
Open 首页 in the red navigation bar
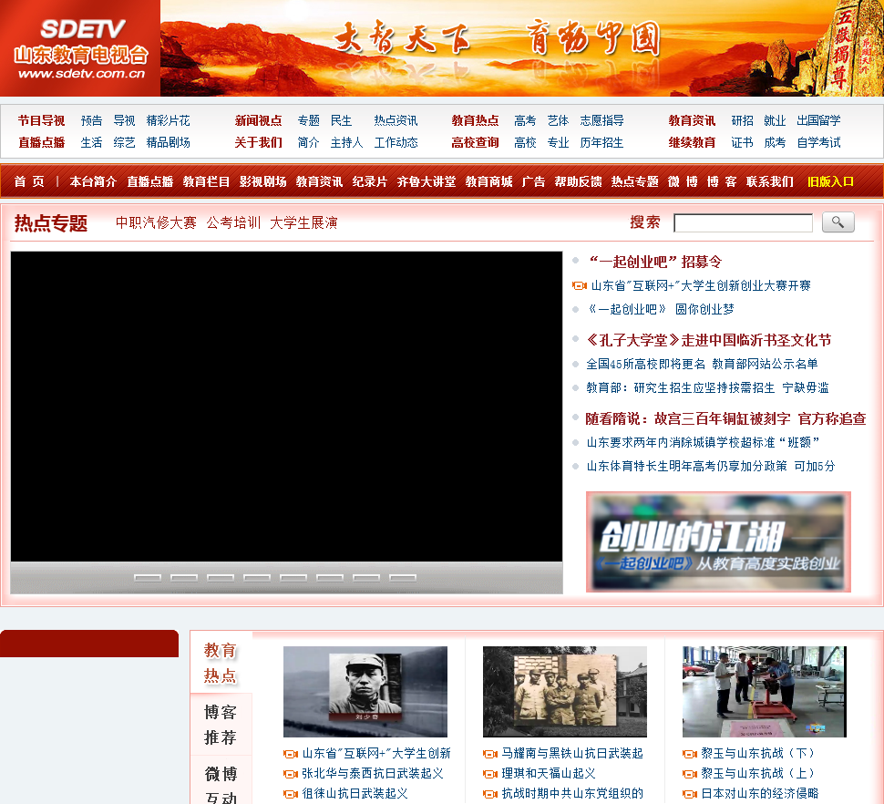[29, 181]
